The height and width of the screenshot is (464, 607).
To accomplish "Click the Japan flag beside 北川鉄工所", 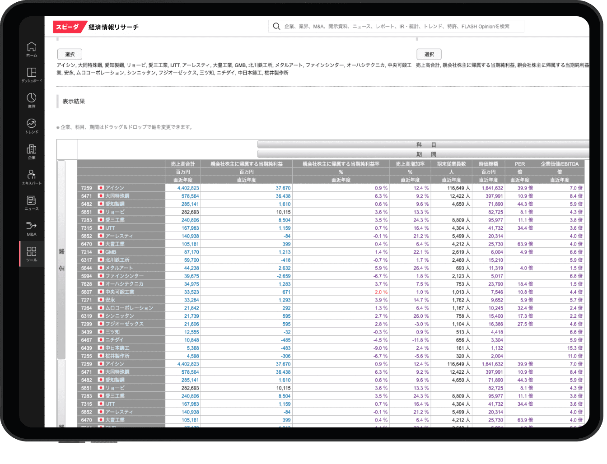I will tap(101, 260).
